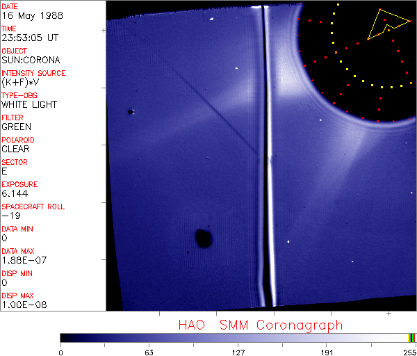
Task: Select the 0 value under DISP MIN
Action: 5,282
